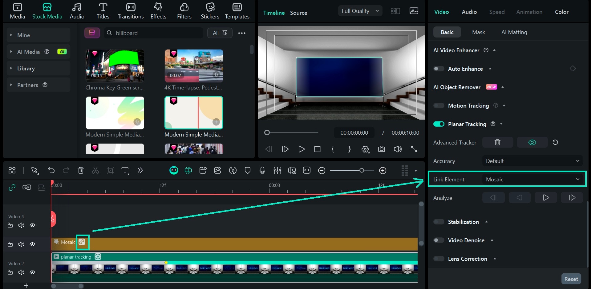The width and height of the screenshot is (591, 289).
Task: Collapse the Planar Tracking section arrow
Action: [501, 124]
